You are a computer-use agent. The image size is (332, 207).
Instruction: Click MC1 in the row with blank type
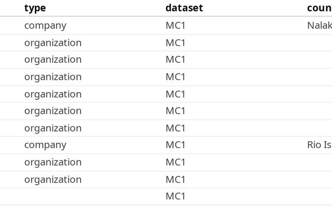[175, 196]
